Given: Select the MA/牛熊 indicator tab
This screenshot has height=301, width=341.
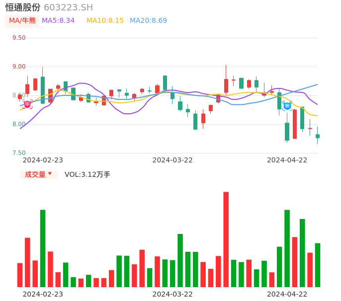Looking at the screenshot, I should click(x=22, y=21).
